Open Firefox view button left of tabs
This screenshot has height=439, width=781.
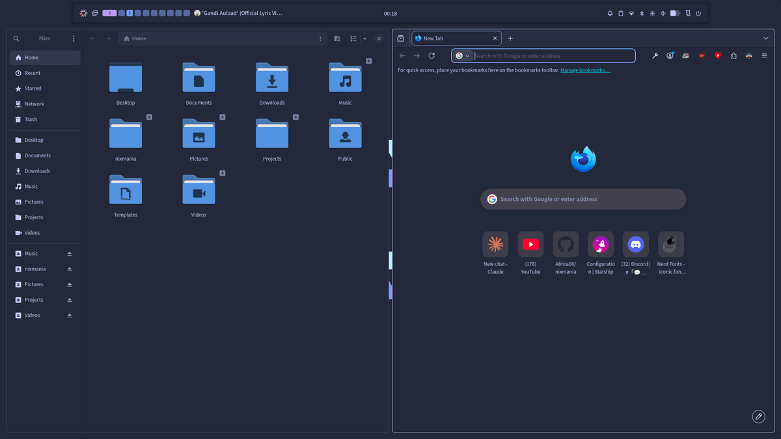point(400,38)
